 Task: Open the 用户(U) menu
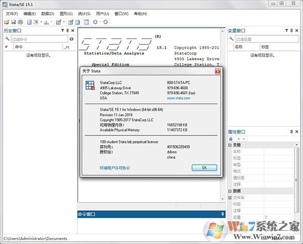[x=103, y=14]
